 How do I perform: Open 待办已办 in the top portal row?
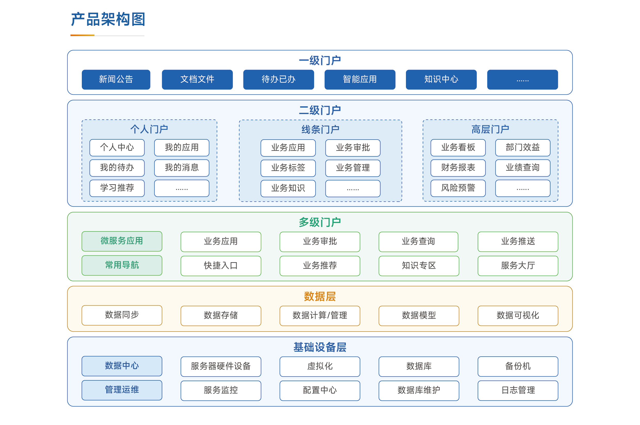click(278, 79)
